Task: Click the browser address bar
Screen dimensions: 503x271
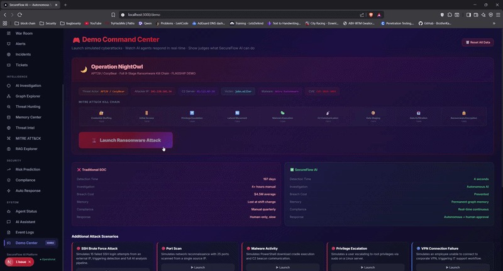Action: coord(241,14)
